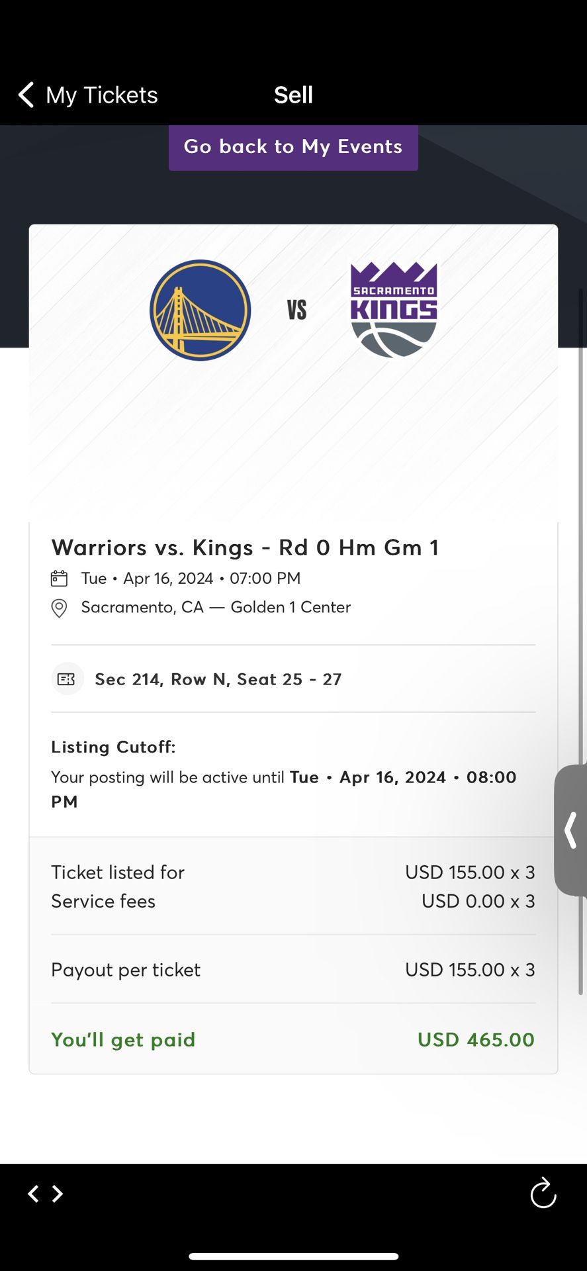The image size is (587, 1271).
Task: Tap the Sec 214, Row N seat details
Action: (x=218, y=679)
